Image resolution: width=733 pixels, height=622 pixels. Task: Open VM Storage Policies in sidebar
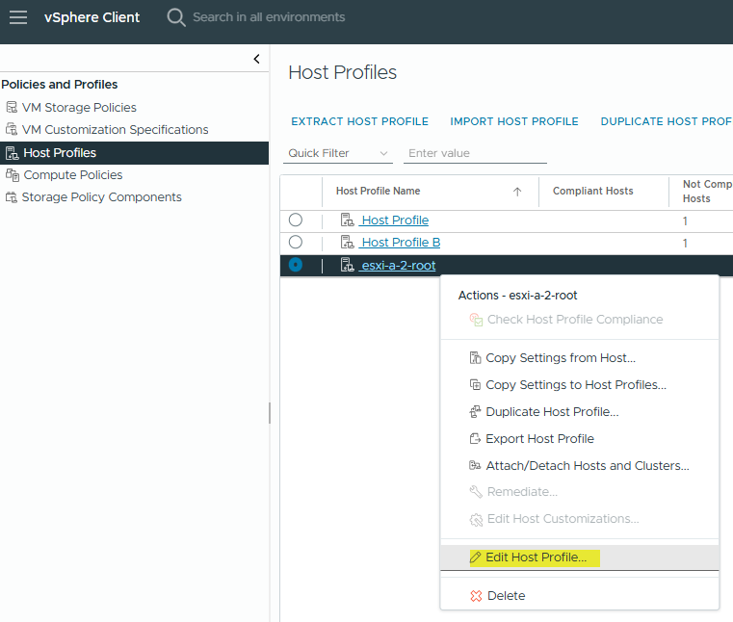79,108
